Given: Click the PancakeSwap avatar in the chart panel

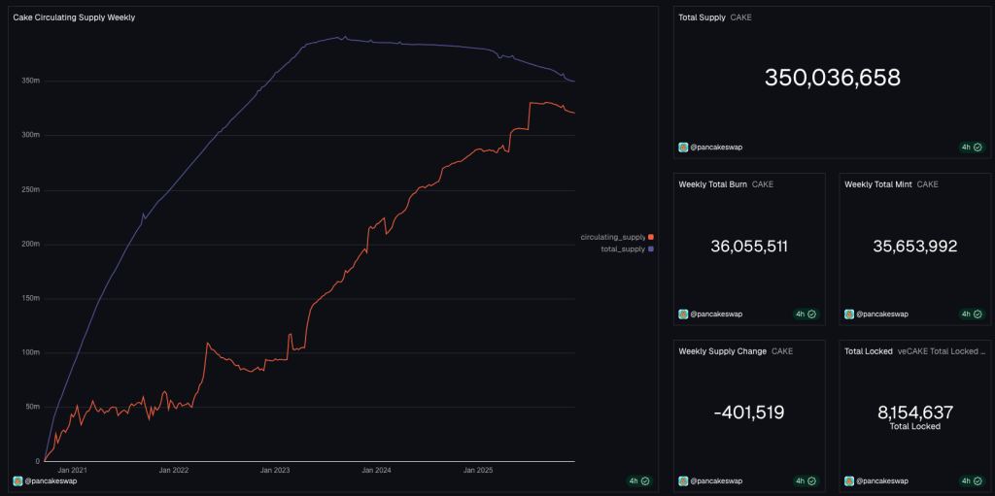Looking at the screenshot, I should coord(17,480).
